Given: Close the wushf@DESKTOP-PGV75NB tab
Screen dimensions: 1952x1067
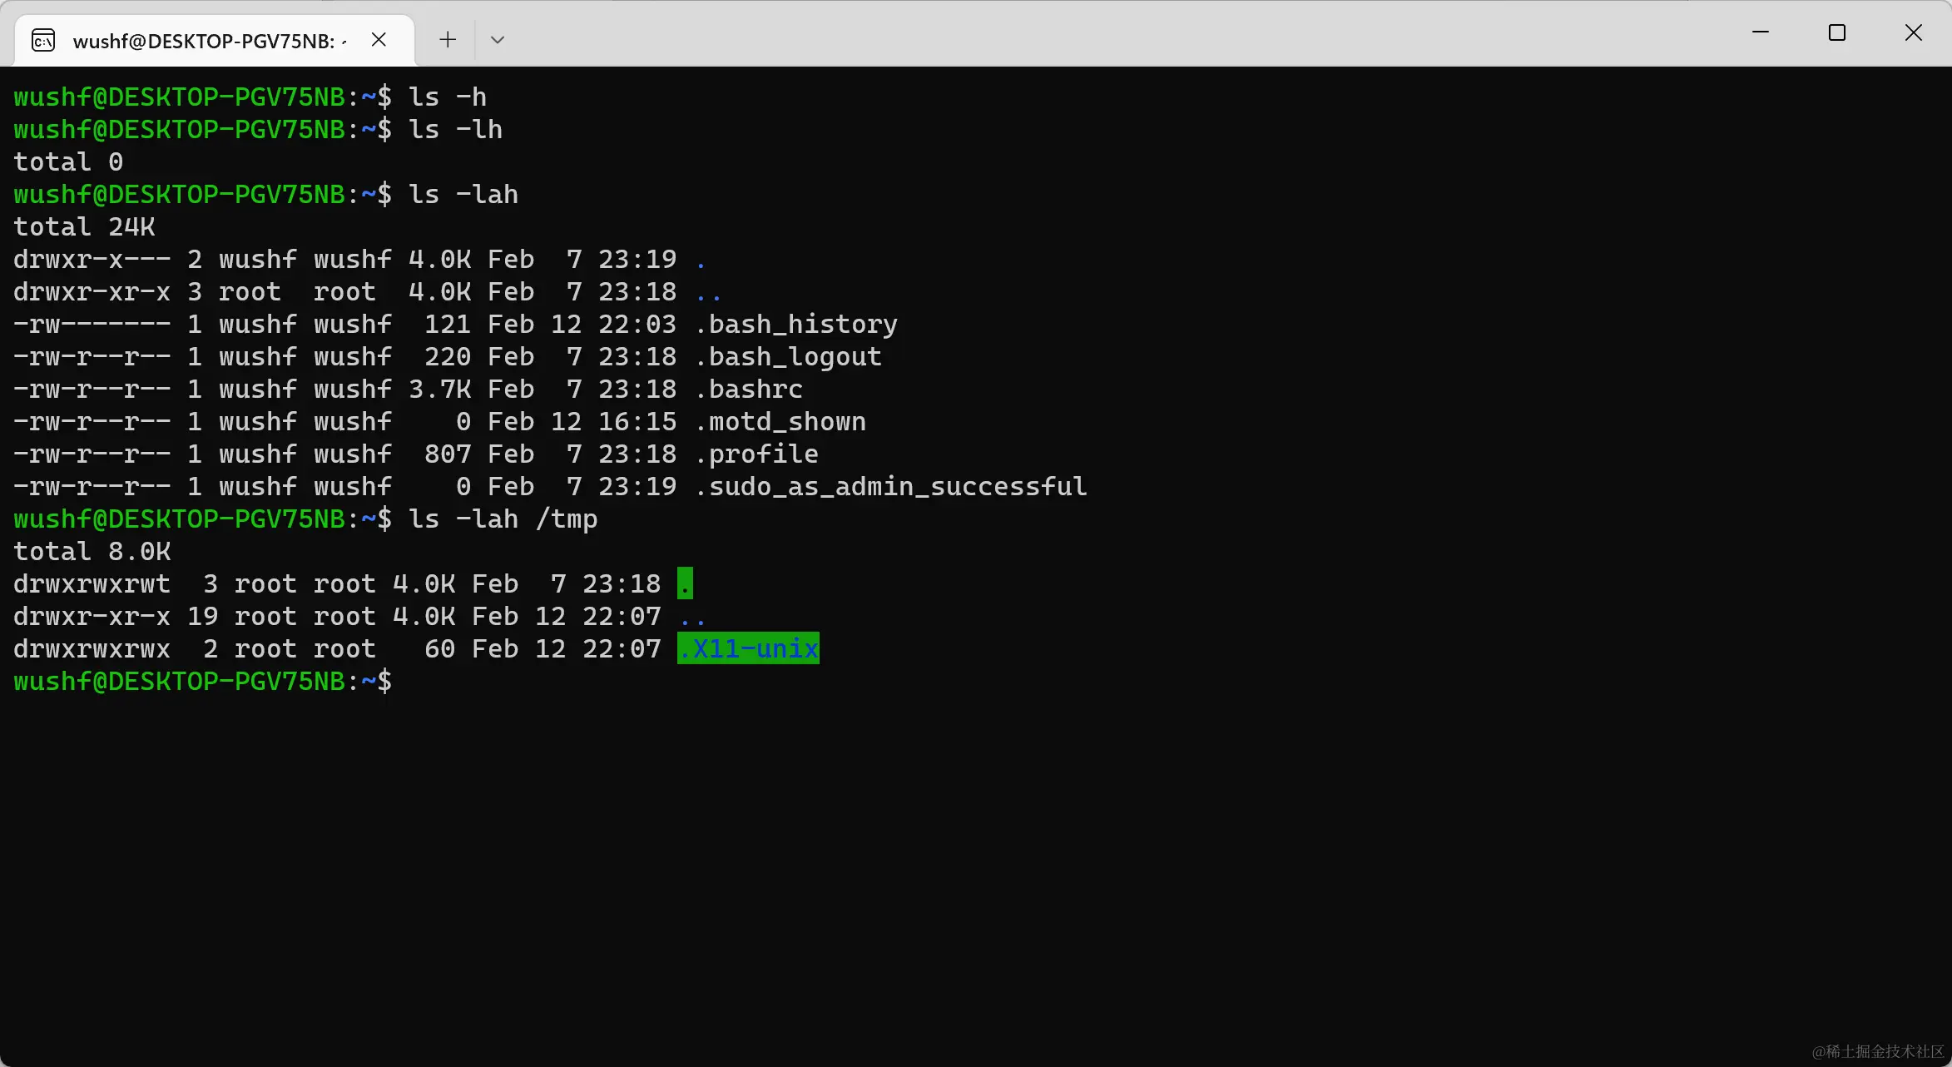Looking at the screenshot, I should click(379, 40).
